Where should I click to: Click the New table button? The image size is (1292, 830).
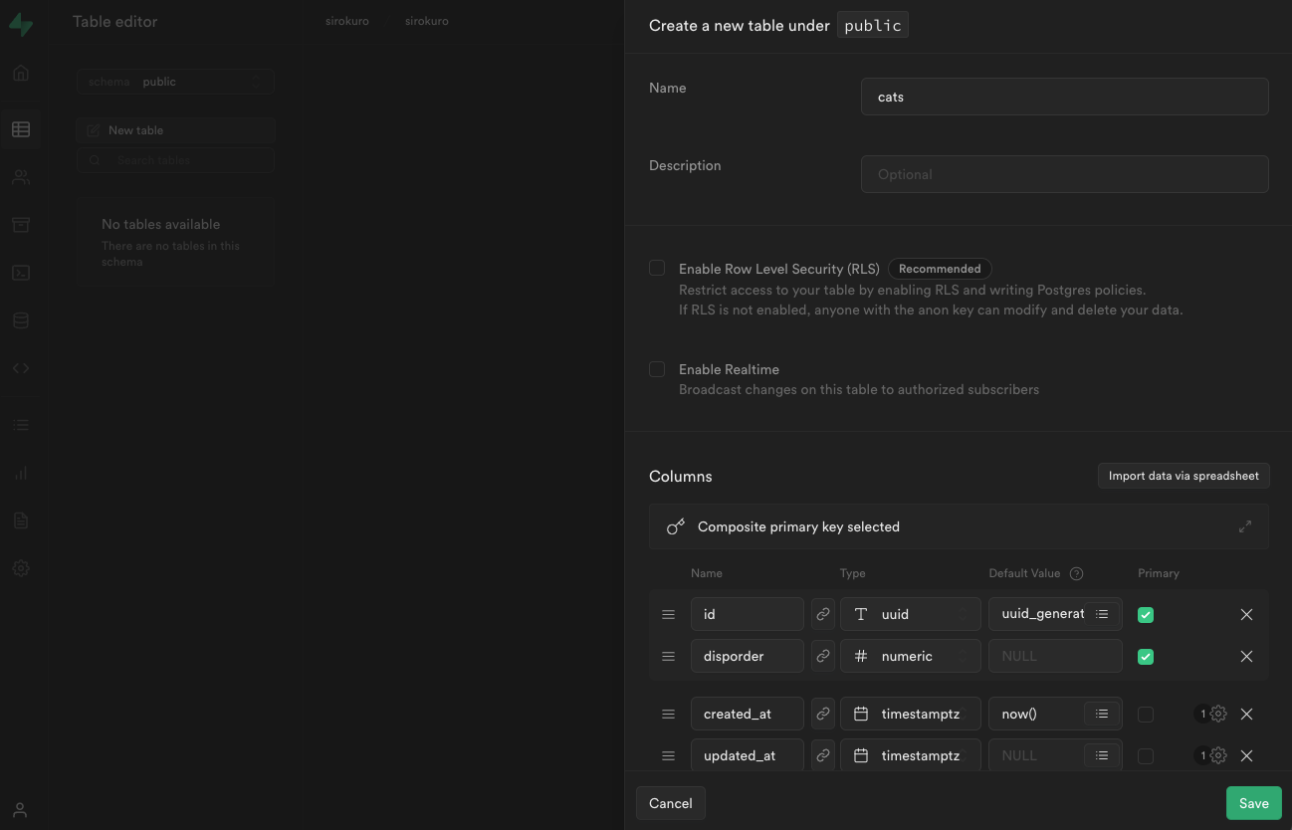[175, 130]
